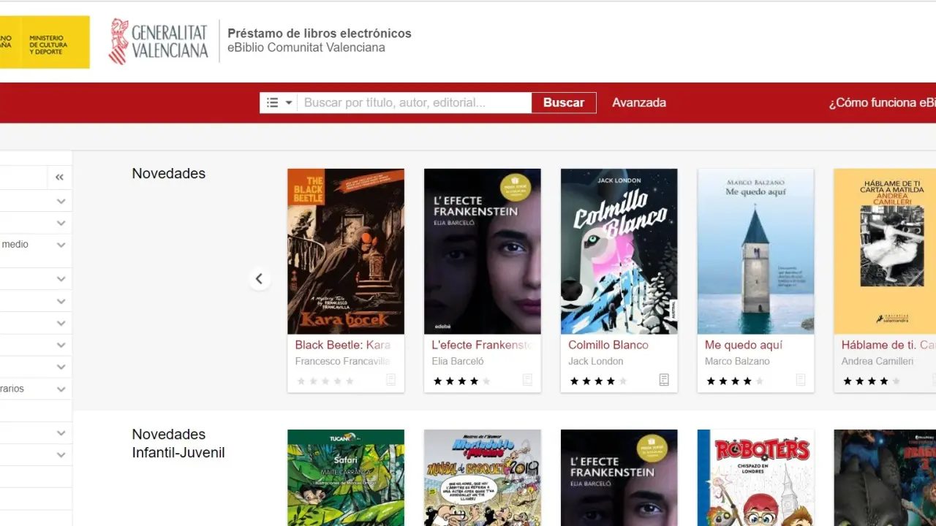936x526 pixels.
Task: Open the Roboters book cover thumbnail
Action: click(755, 478)
